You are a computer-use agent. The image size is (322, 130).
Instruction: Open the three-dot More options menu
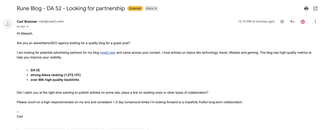point(315,22)
